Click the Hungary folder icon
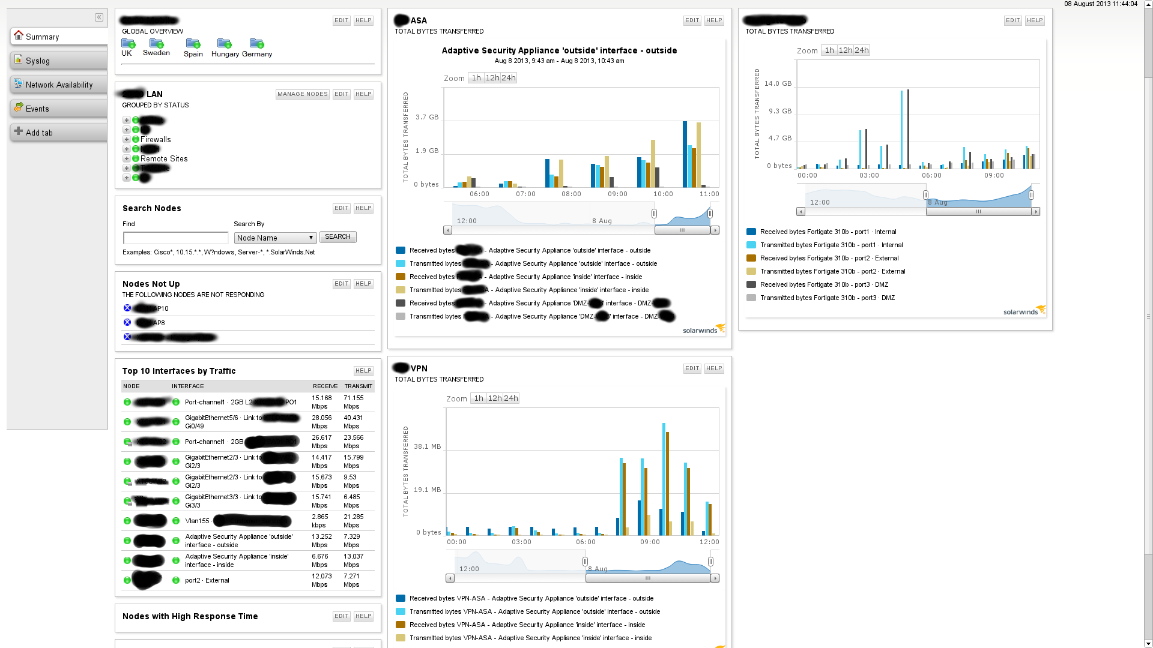The width and height of the screenshot is (1153, 648). (224, 43)
